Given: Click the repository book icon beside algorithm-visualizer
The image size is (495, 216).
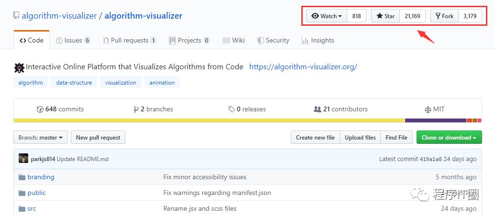Looking at the screenshot, I should pos(16,15).
